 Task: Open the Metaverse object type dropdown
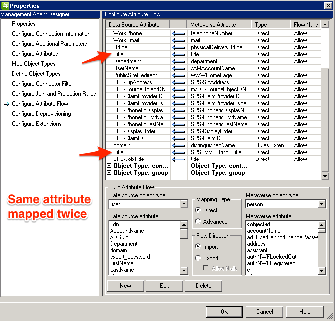[x=321, y=204]
